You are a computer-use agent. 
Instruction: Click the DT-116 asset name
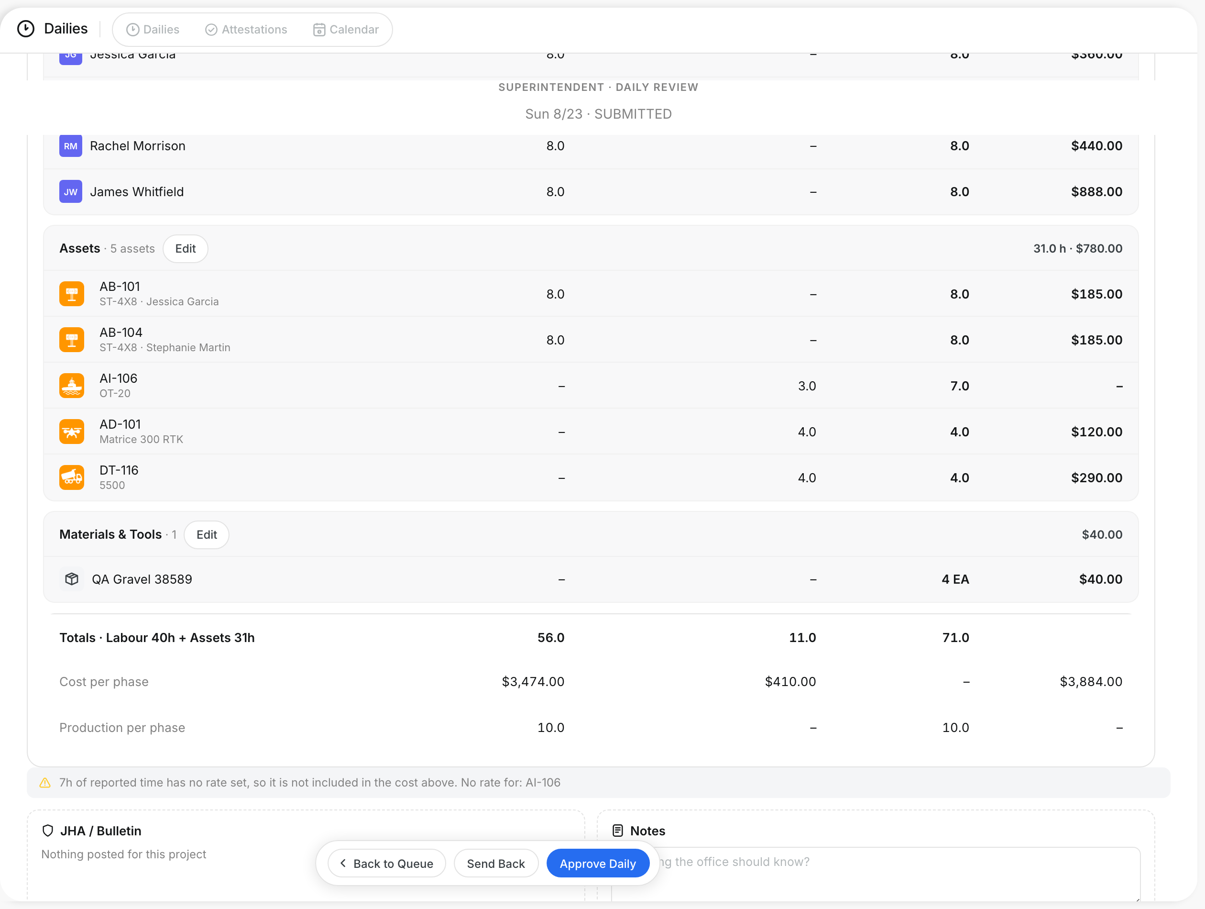pyautogui.click(x=119, y=470)
